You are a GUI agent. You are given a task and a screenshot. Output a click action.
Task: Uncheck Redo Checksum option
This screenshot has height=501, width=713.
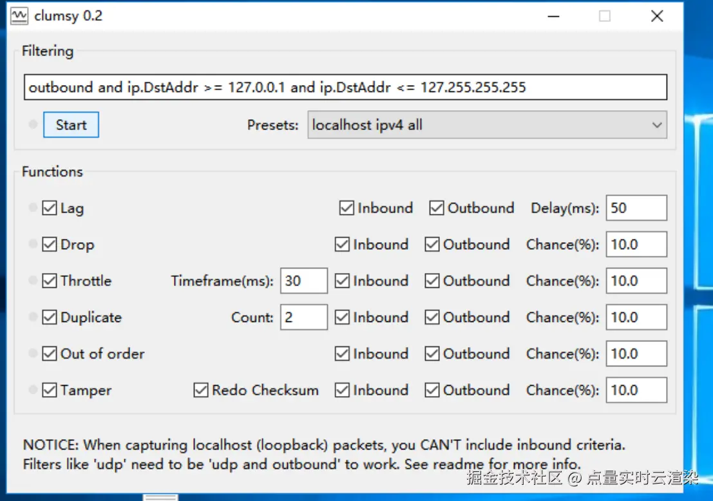pos(200,390)
